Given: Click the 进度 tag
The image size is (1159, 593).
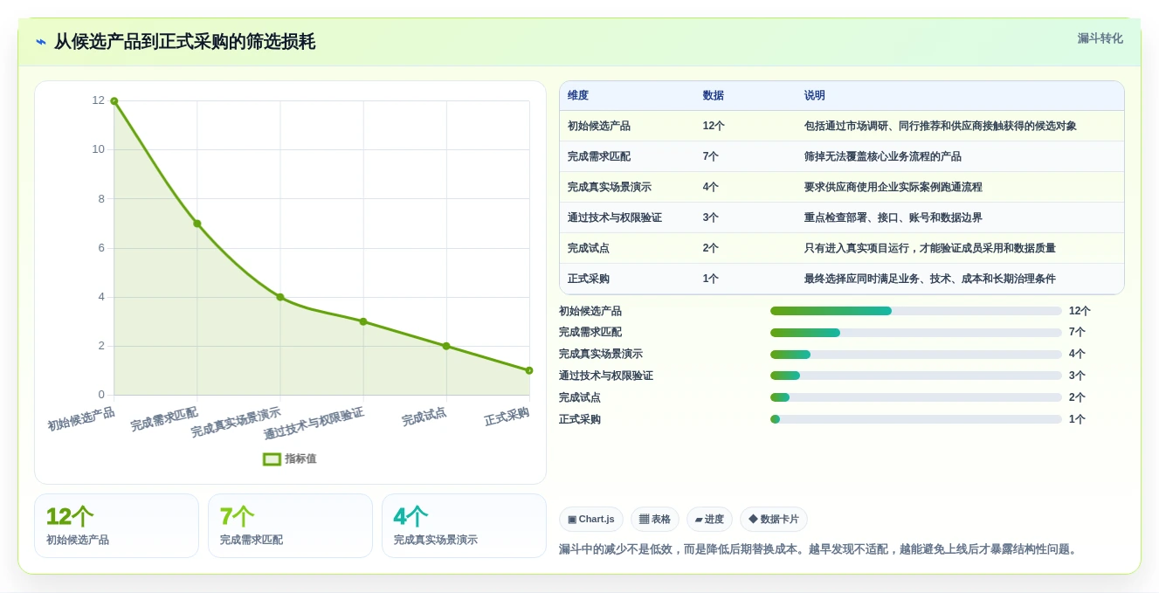Looking at the screenshot, I should point(709,519).
